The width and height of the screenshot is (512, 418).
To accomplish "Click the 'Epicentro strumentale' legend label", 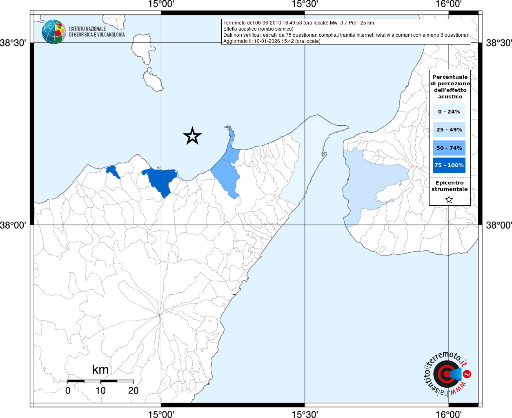I will click(450, 186).
